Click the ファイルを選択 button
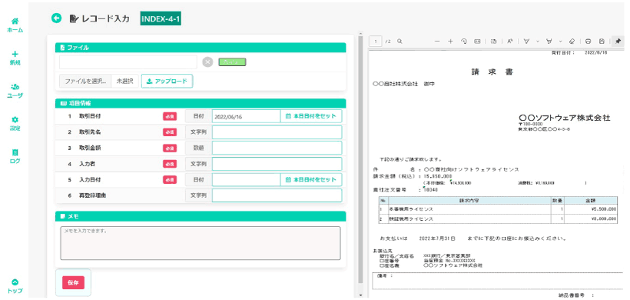 (85, 81)
